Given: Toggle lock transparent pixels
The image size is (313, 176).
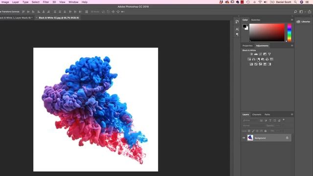Looking at the screenshot, I should (x=249, y=131).
